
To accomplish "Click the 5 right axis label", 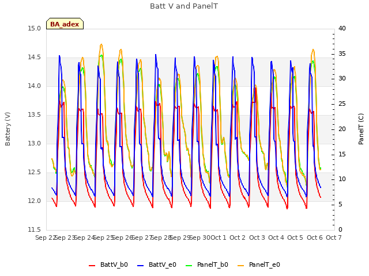I will coord(340,205).
